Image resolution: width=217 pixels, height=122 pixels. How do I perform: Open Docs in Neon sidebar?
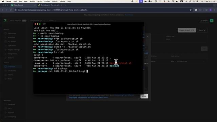[9, 108]
